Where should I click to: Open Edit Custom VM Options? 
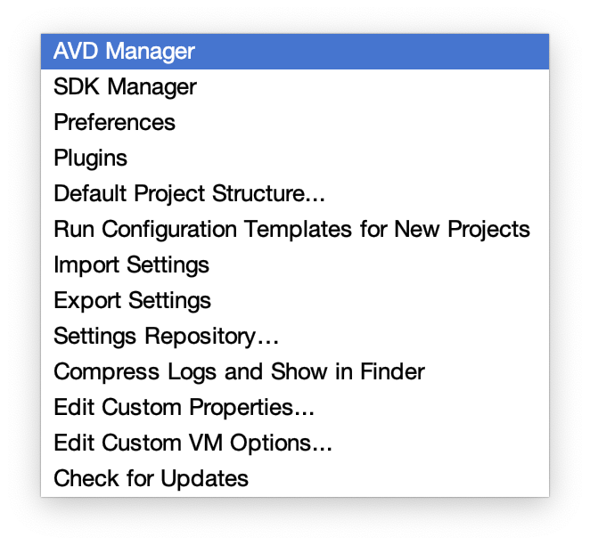(193, 443)
